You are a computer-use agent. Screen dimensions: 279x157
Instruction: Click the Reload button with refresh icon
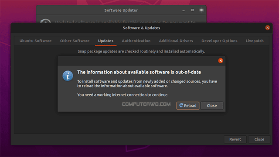tap(188, 106)
